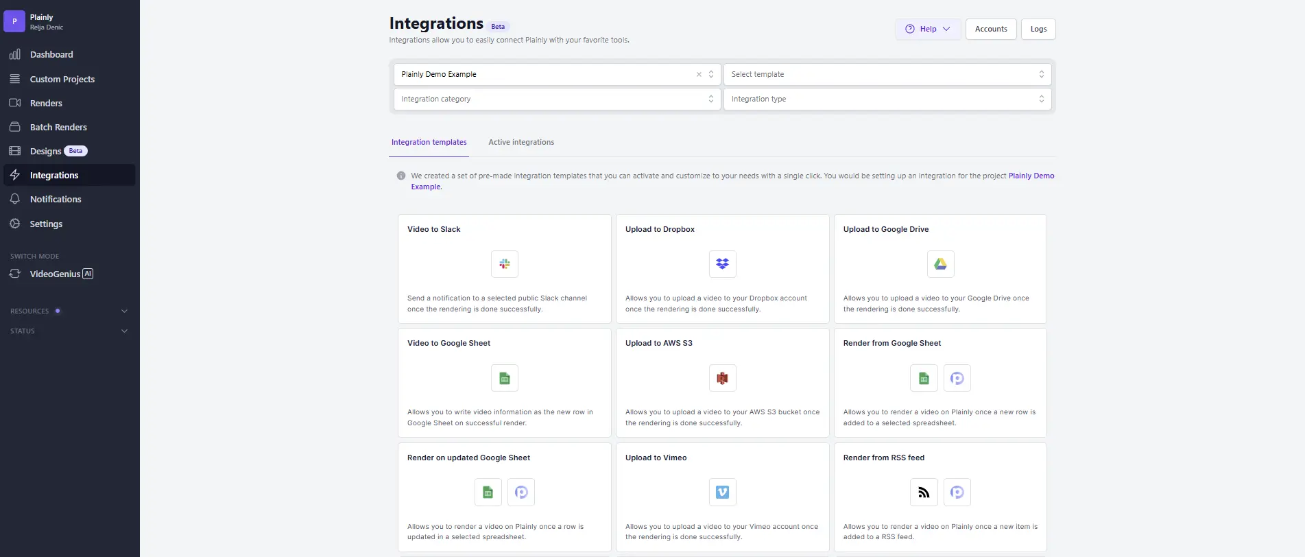Open Designs Beta in the sidebar

[x=69, y=151]
